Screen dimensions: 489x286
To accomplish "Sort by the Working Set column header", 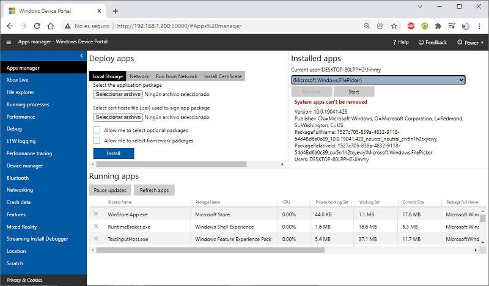I will click(x=369, y=202).
